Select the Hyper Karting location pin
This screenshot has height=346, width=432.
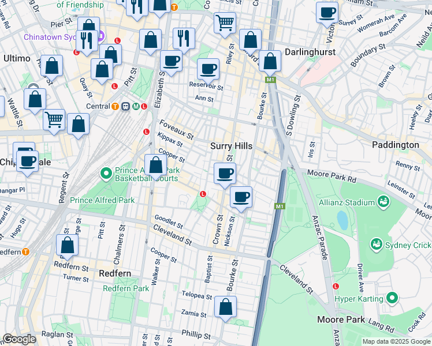click(x=392, y=298)
